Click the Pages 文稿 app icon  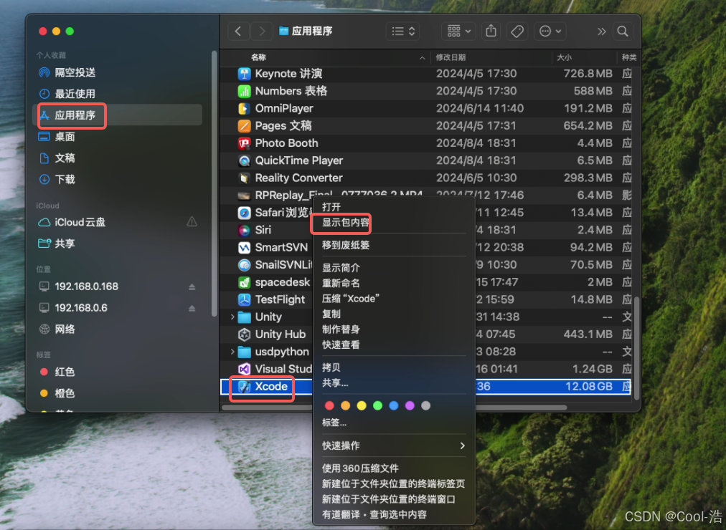244,125
